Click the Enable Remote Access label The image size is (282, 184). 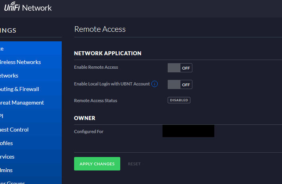[x=96, y=67]
